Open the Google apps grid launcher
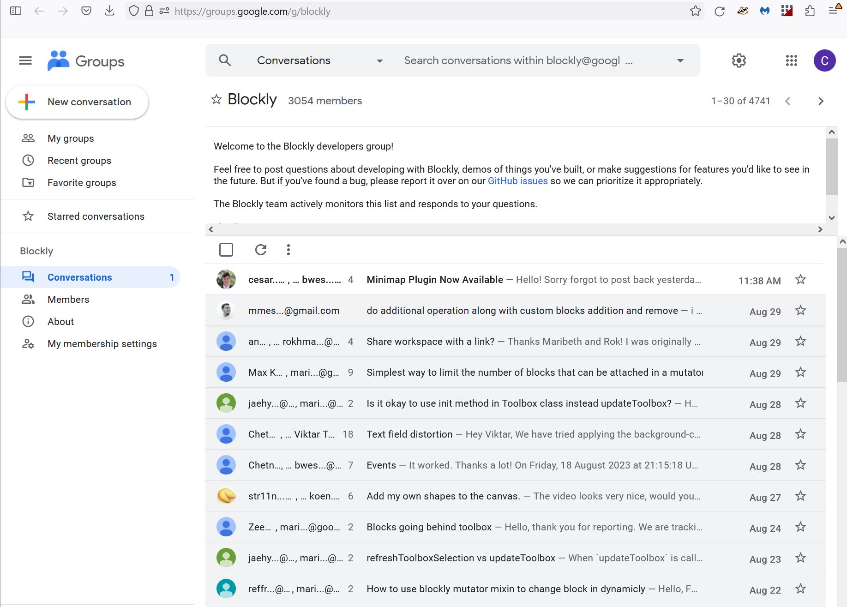This screenshot has width=847, height=607. click(791, 60)
